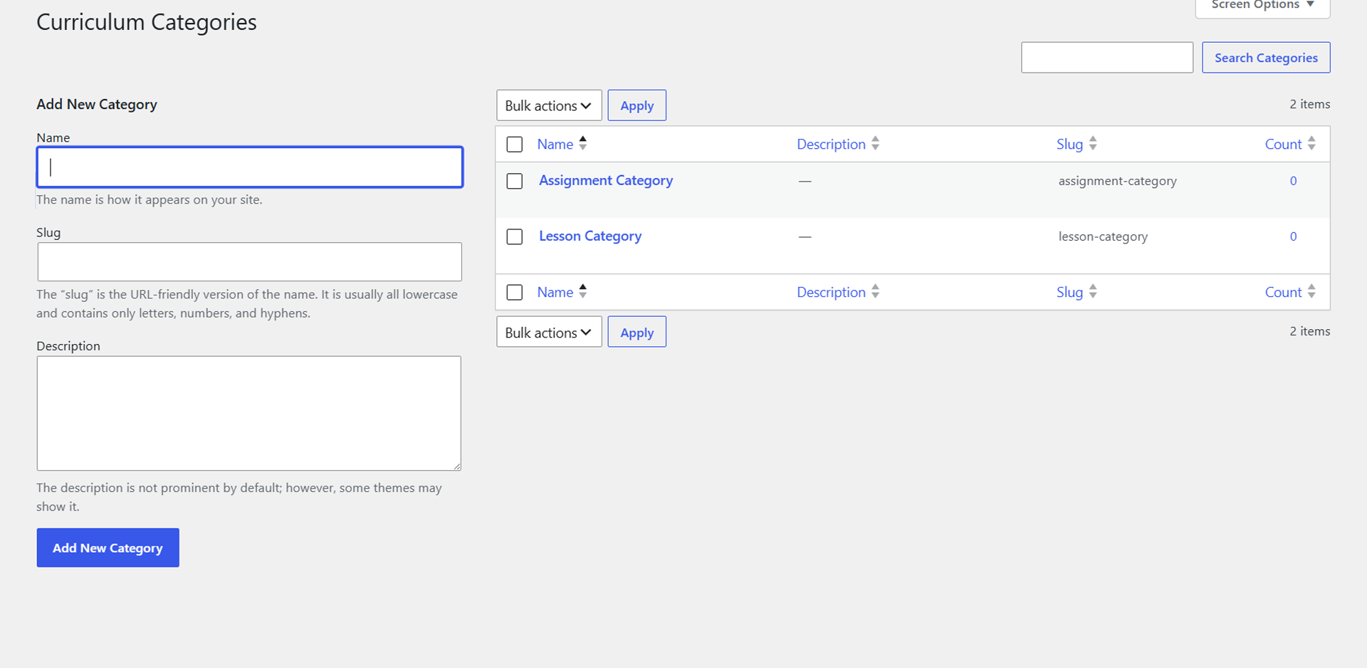
Task: Click the Description textarea resize handle
Action: [456, 466]
